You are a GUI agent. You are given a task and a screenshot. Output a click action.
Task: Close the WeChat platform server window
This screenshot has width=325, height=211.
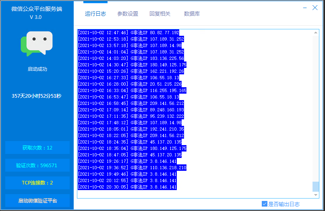click(315, 8)
